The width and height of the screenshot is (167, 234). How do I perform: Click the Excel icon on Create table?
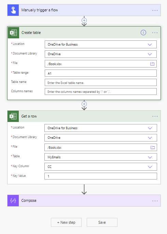pyautogui.click(x=13, y=33)
